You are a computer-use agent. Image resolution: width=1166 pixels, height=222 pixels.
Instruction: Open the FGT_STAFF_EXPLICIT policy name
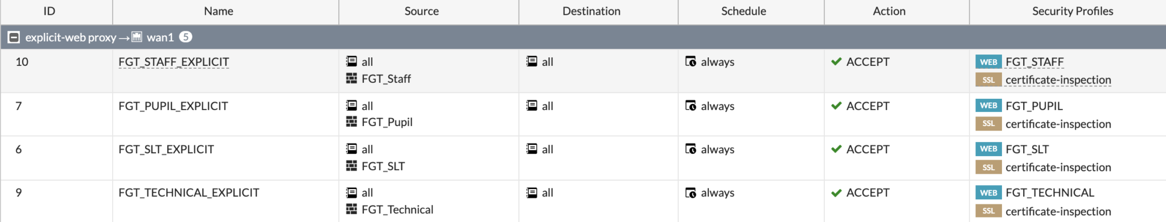[174, 62]
